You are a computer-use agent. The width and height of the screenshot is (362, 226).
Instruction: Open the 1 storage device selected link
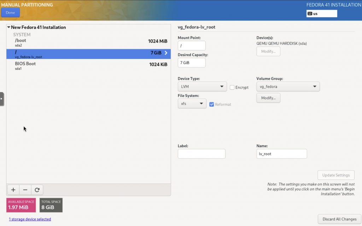tap(30, 219)
